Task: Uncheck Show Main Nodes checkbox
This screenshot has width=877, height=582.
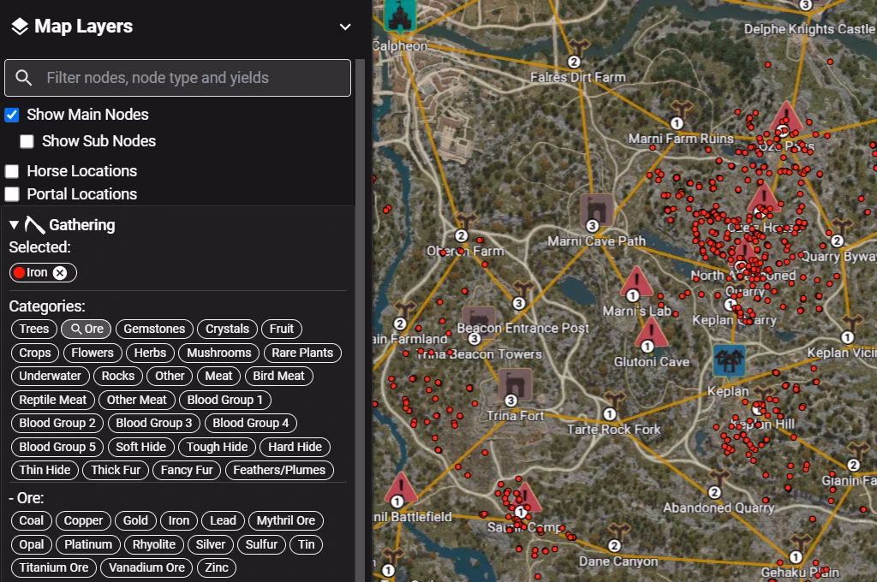Action: [x=12, y=115]
